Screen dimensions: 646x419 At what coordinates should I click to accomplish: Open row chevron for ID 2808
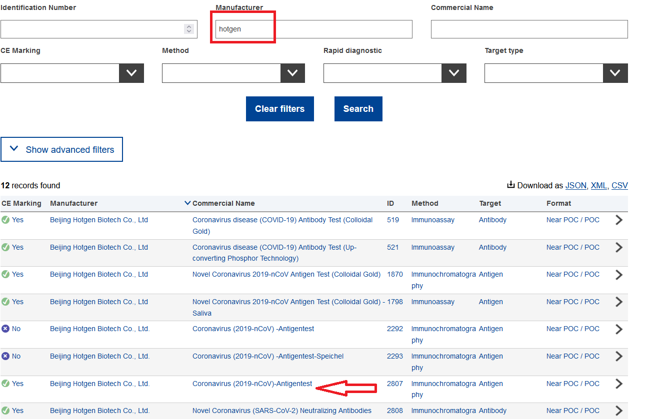[x=619, y=411]
